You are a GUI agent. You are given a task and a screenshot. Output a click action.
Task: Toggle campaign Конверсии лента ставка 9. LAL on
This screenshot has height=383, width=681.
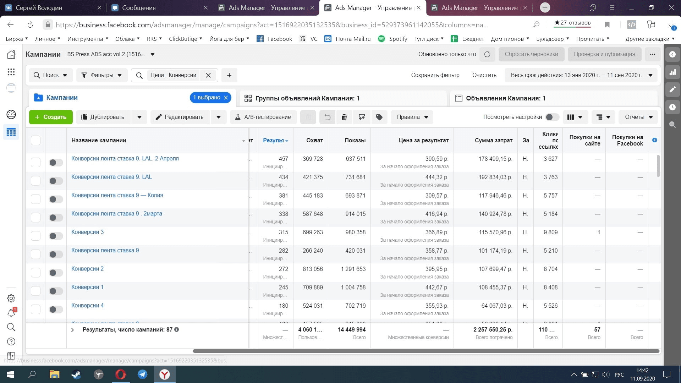tap(56, 181)
